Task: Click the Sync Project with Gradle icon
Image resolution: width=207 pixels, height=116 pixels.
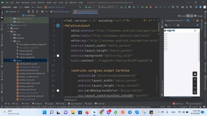Action: click(x=182, y=7)
